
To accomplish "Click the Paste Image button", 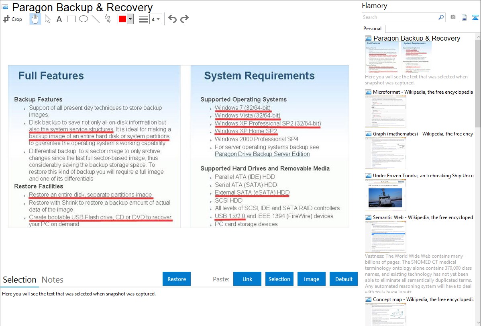I will tap(311, 279).
